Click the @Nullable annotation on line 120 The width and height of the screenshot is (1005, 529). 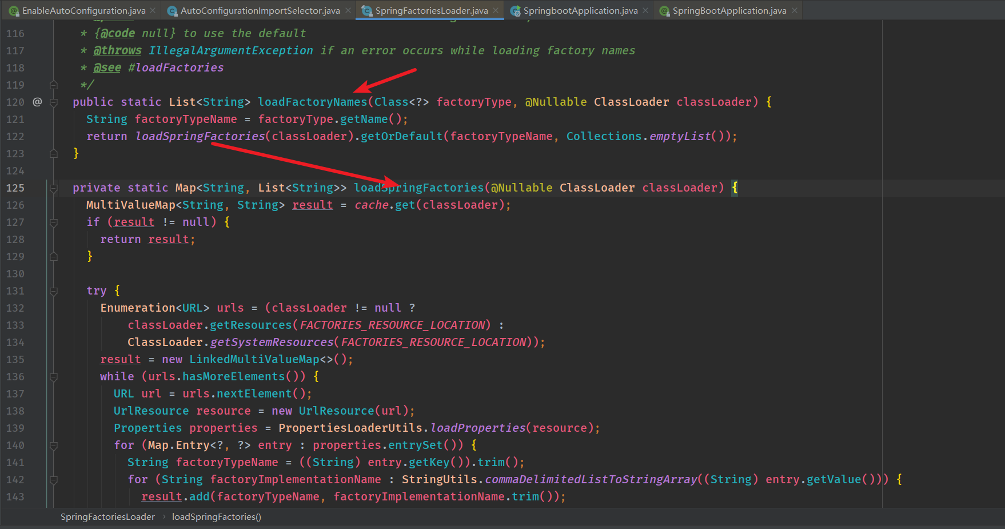(556, 102)
